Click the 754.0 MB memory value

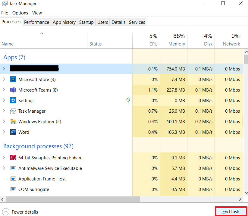(x=176, y=69)
